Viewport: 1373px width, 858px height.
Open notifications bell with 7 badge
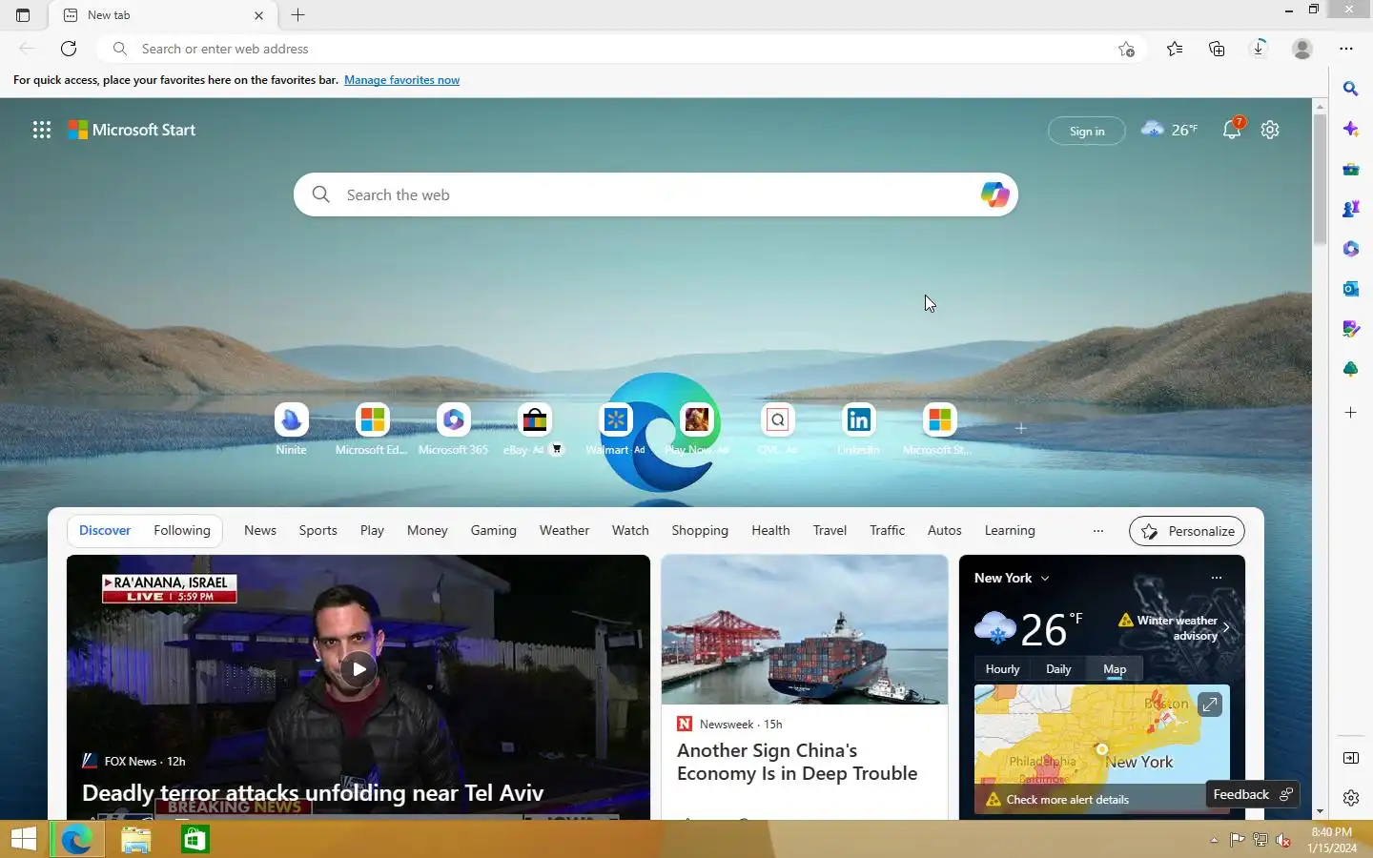point(1232,129)
